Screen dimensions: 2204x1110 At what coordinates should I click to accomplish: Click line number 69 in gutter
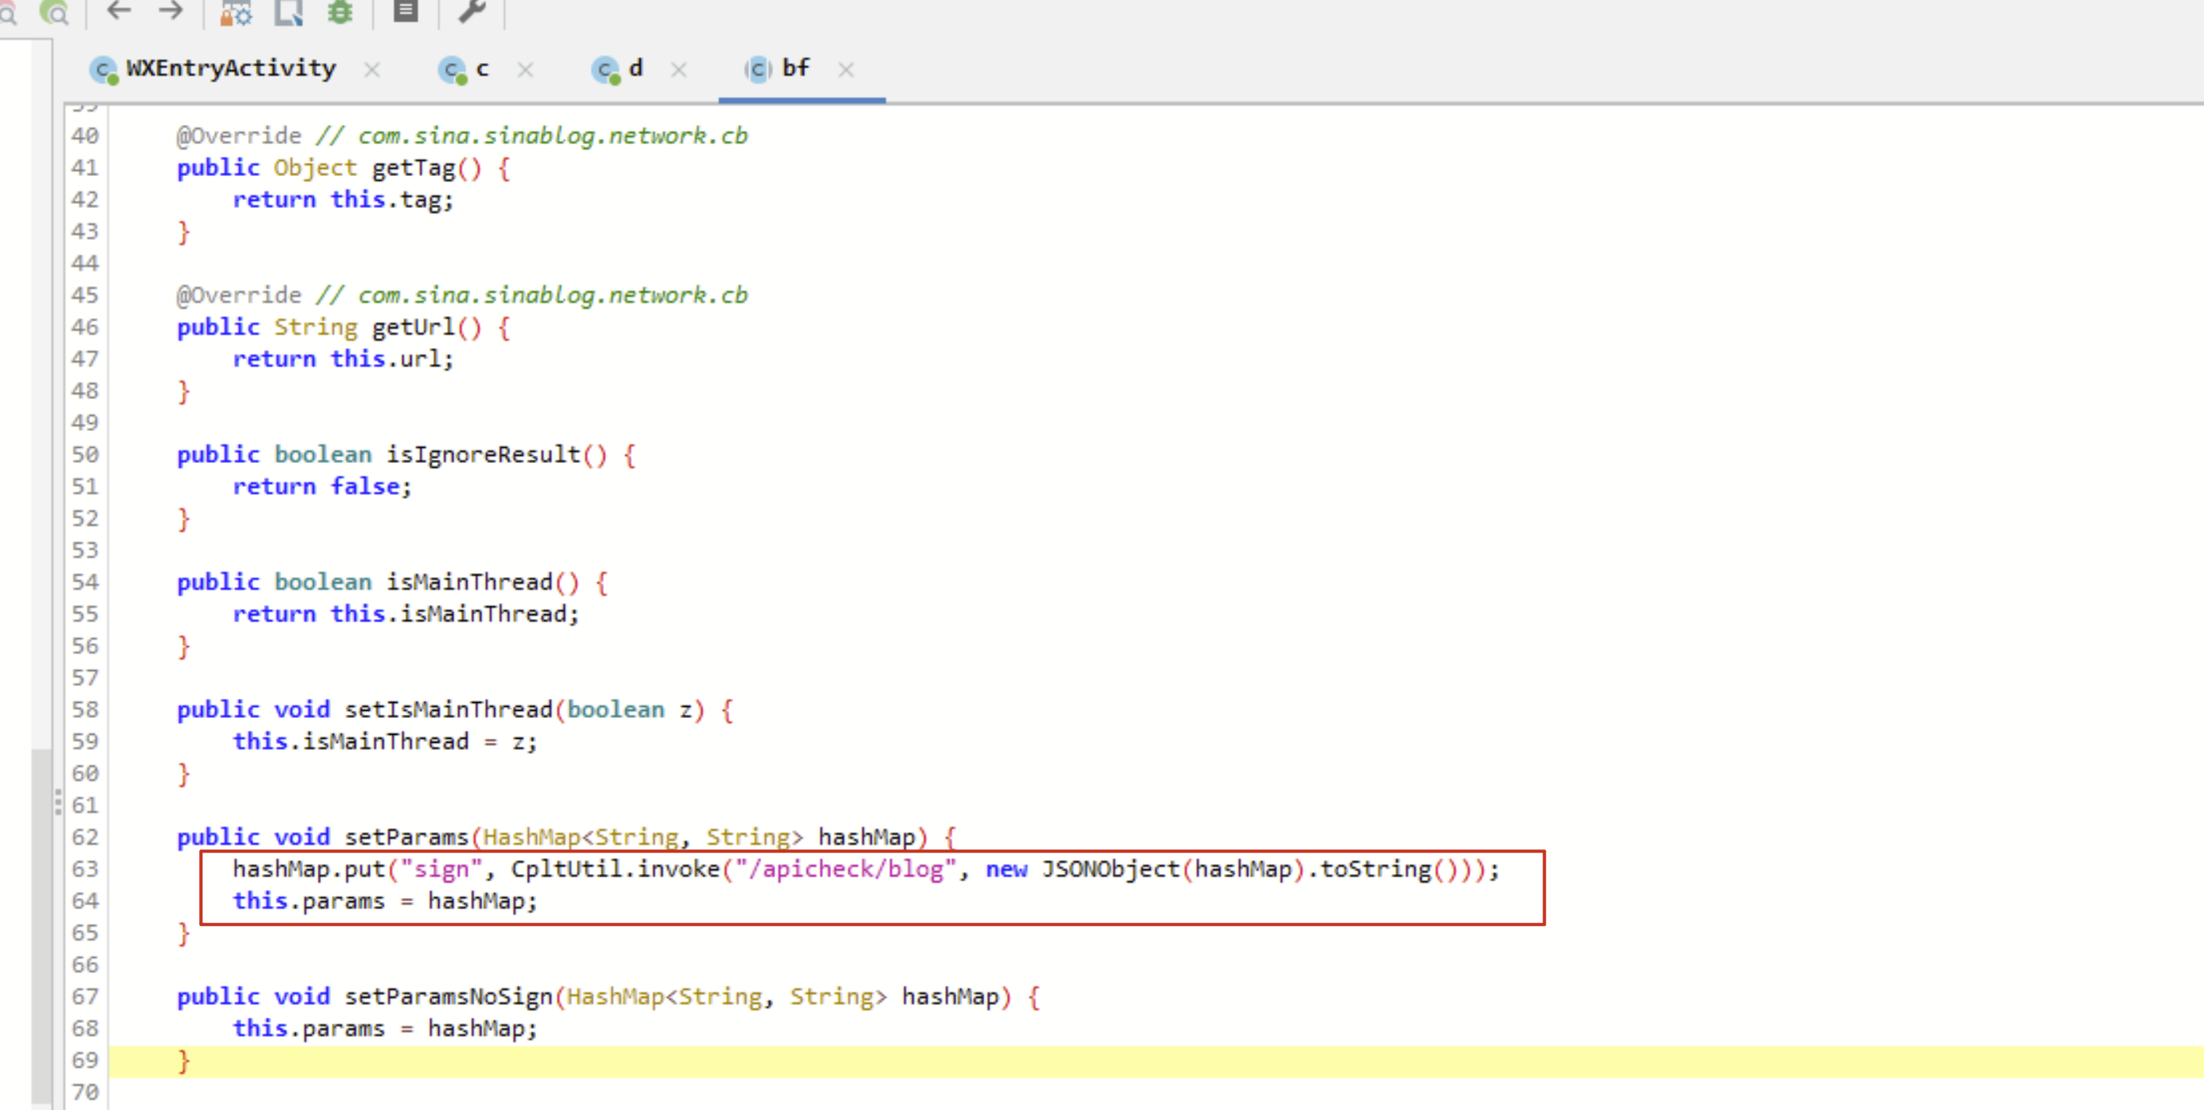click(84, 1061)
